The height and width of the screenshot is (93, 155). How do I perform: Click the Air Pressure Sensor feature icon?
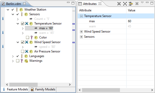31,51
